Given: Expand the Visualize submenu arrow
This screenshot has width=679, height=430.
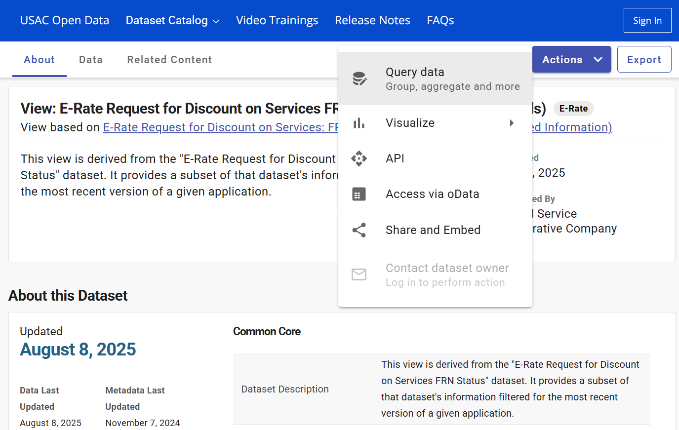Looking at the screenshot, I should tap(512, 123).
